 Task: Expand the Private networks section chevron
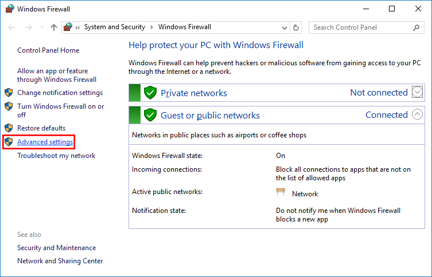tap(417, 92)
